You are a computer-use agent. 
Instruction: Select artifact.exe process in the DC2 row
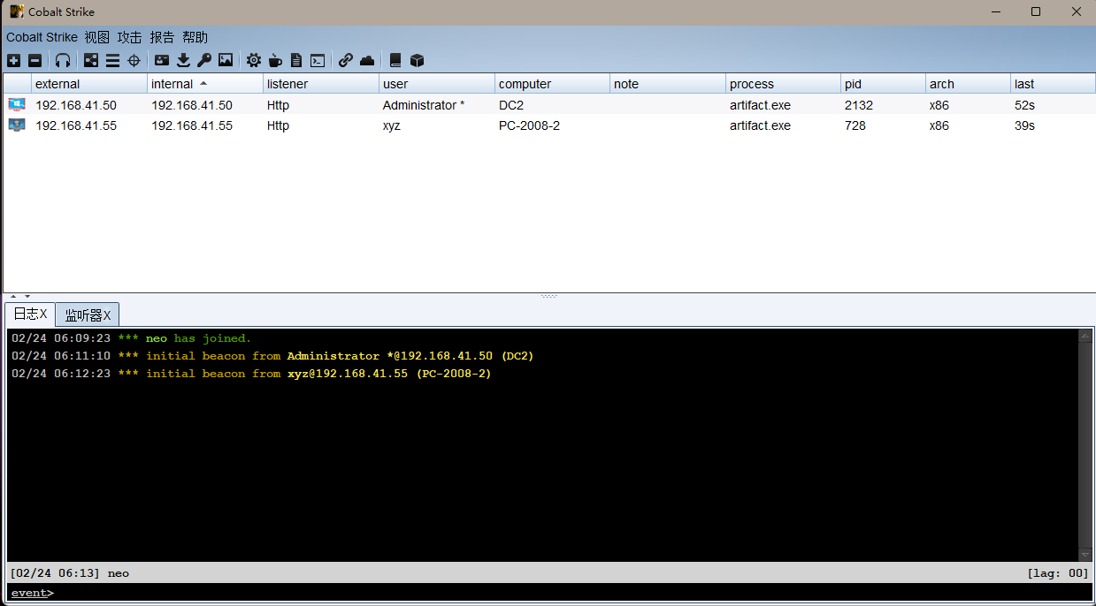[x=784, y=105]
